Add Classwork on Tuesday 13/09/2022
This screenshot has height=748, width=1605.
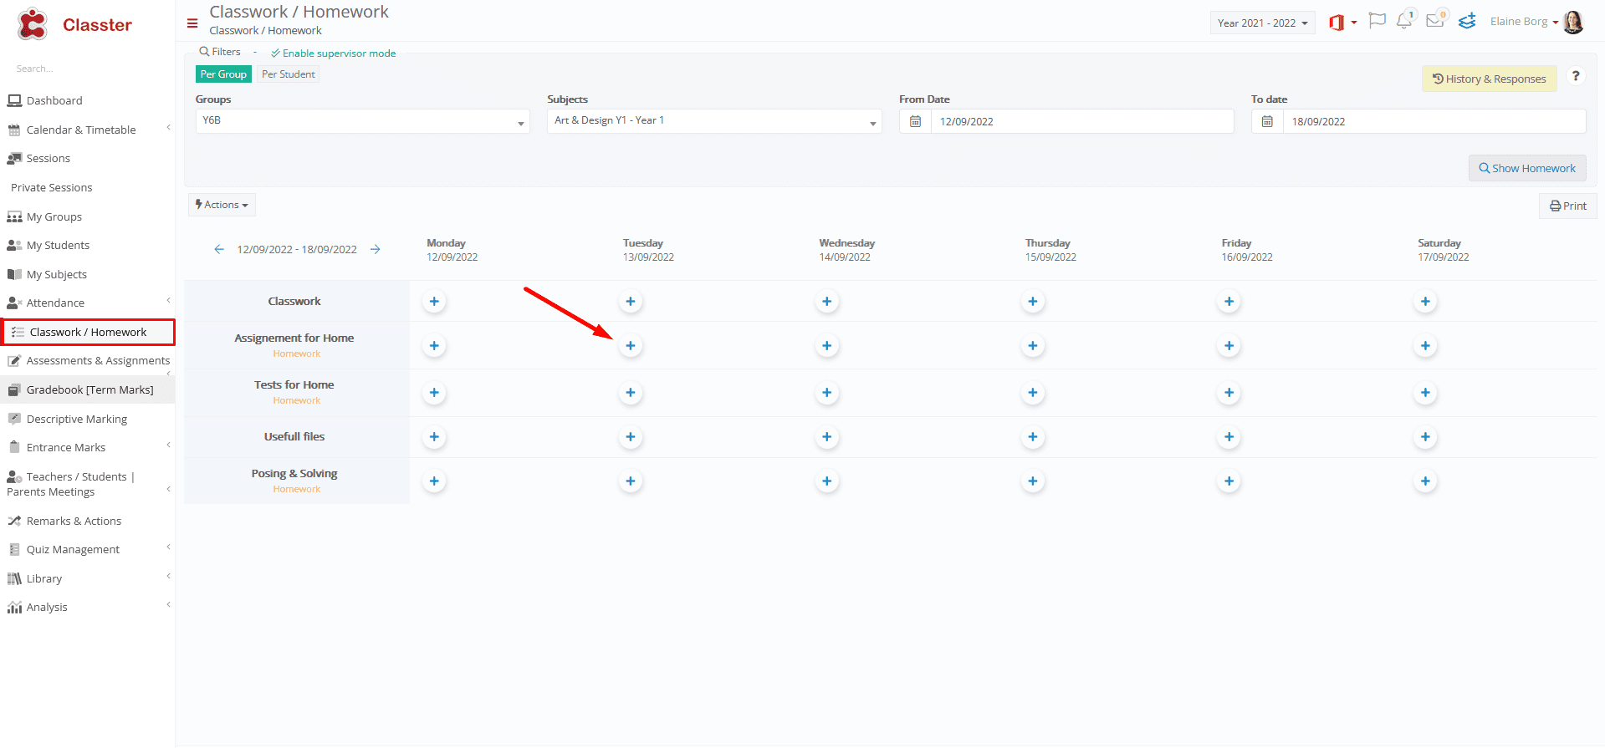tap(631, 302)
